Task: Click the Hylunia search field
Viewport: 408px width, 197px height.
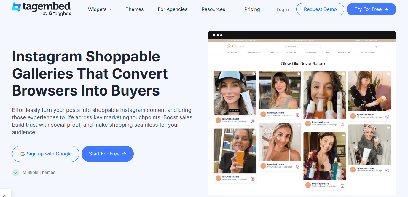Action: [x=302, y=47]
